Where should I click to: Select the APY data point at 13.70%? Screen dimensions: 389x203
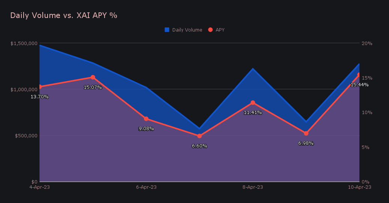[x=40, y=87]
